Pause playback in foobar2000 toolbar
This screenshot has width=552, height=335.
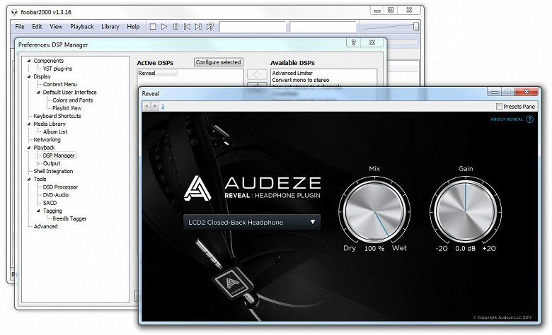point(176,27)
